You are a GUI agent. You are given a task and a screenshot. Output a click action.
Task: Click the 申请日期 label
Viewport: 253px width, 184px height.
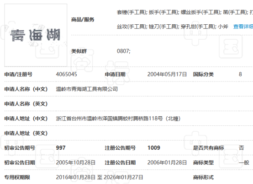[x=115, y=74]
